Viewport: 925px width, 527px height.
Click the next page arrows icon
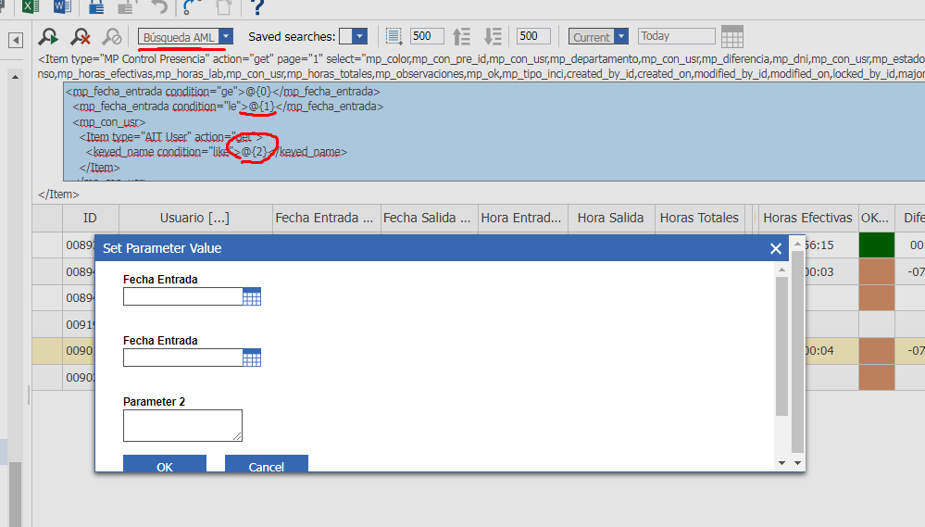coord(493,37)
